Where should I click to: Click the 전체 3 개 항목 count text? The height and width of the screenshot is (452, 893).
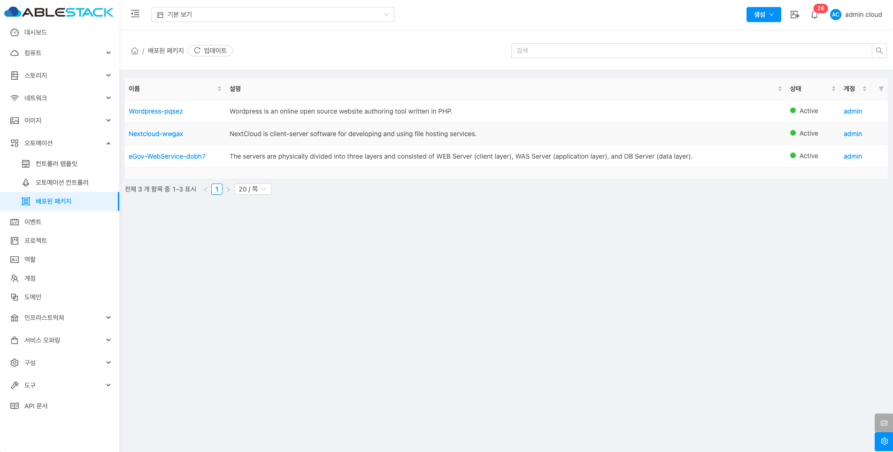(161, 189)
